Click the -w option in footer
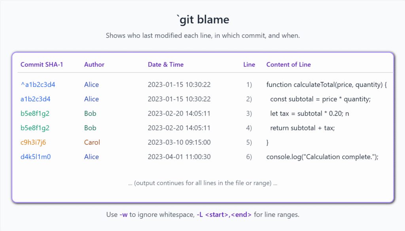This screenshot has width=405, height=231. click(x=123, y=214)
